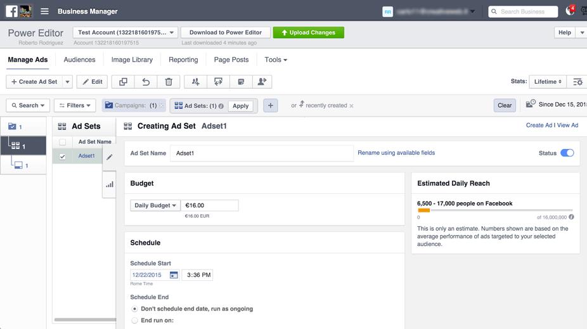Go to Page Posts tab
The height and width of the screenshot is (329, 587).
click(231, 60)
